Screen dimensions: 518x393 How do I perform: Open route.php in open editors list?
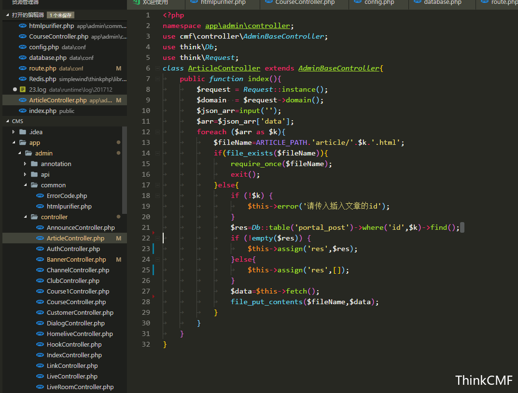click(65, 69)
